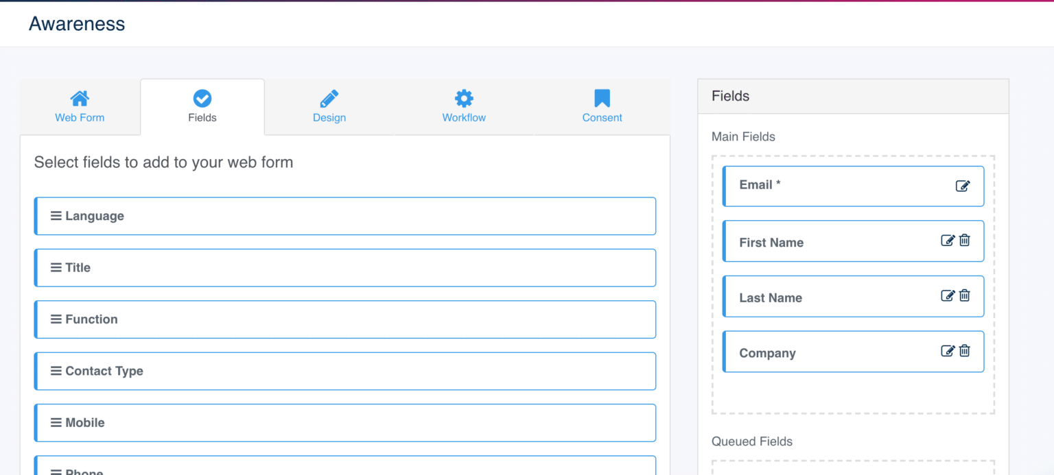This screenshot has height=475, width=1054.
Task: Click the Awareness form title
Action: coord(76,24)
